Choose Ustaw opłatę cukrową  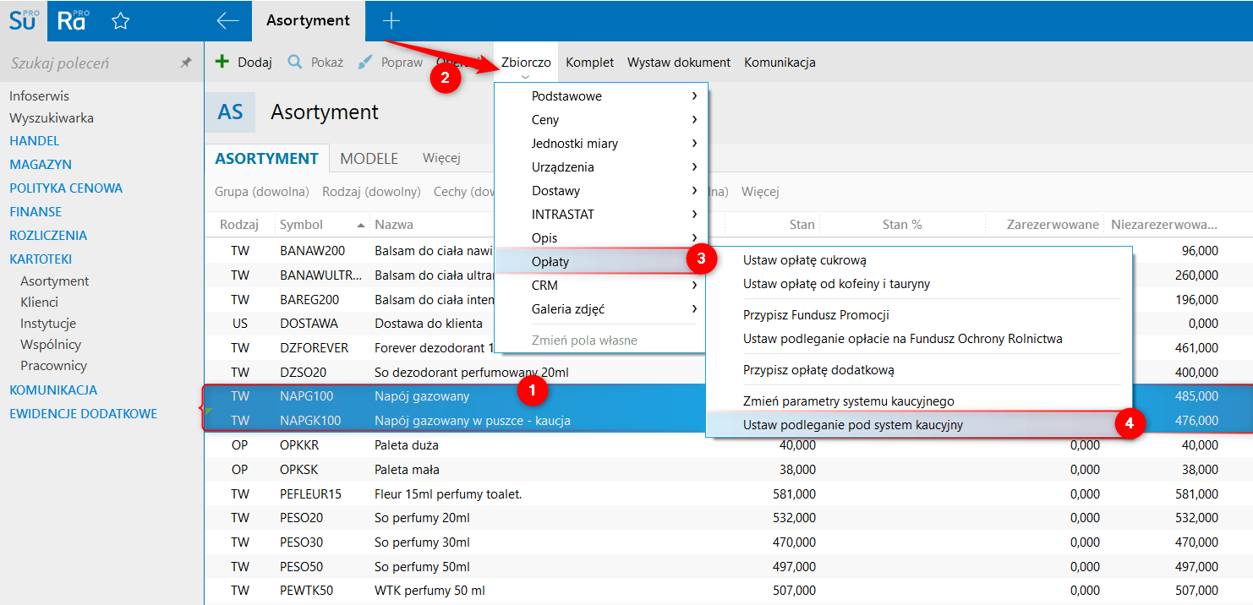coord(804,260)
